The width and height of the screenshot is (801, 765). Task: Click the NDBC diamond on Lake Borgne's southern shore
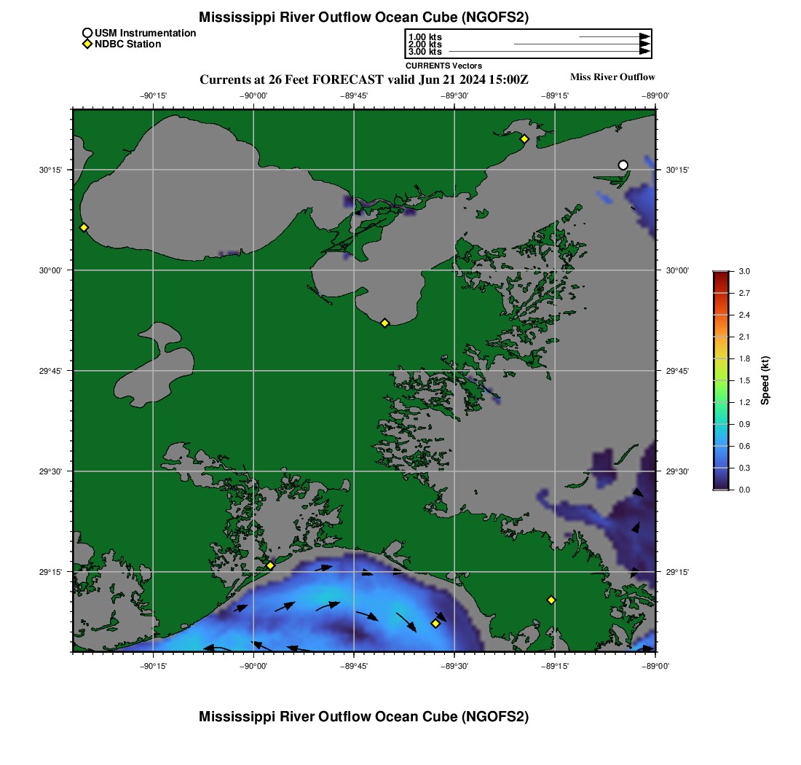click(385, 323)
